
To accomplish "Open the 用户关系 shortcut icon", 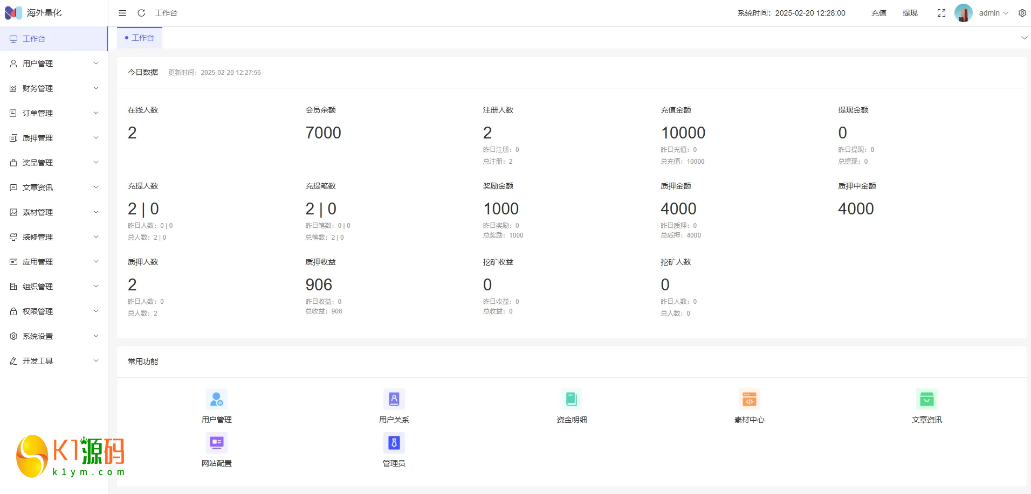I will [x=394, y=399].
